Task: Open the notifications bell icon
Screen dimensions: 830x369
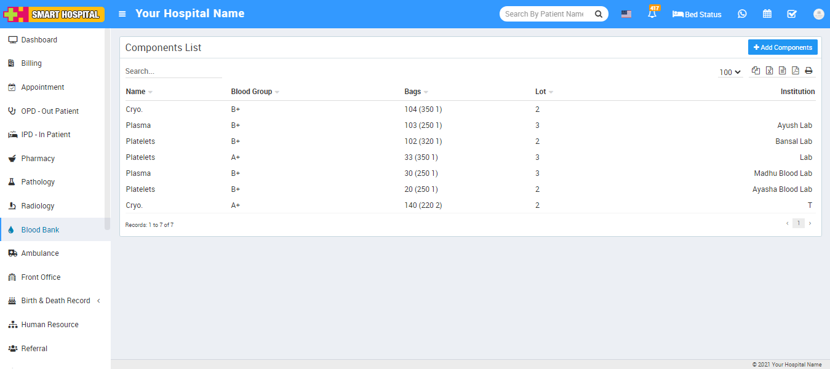Action: click(652, 14)
